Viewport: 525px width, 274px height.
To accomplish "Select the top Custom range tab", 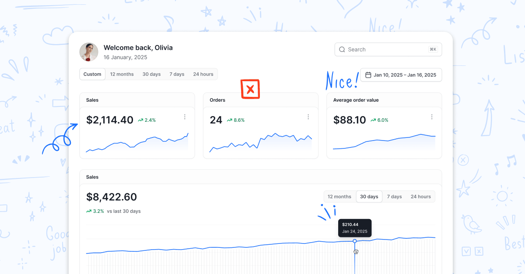I will tap(92, 74).
